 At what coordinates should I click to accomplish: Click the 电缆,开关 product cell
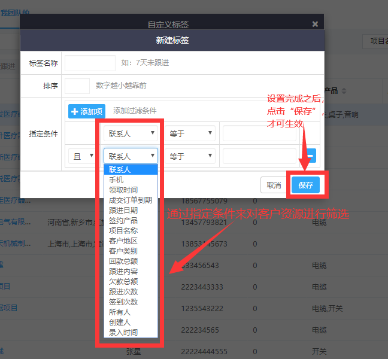pos(327,308)
